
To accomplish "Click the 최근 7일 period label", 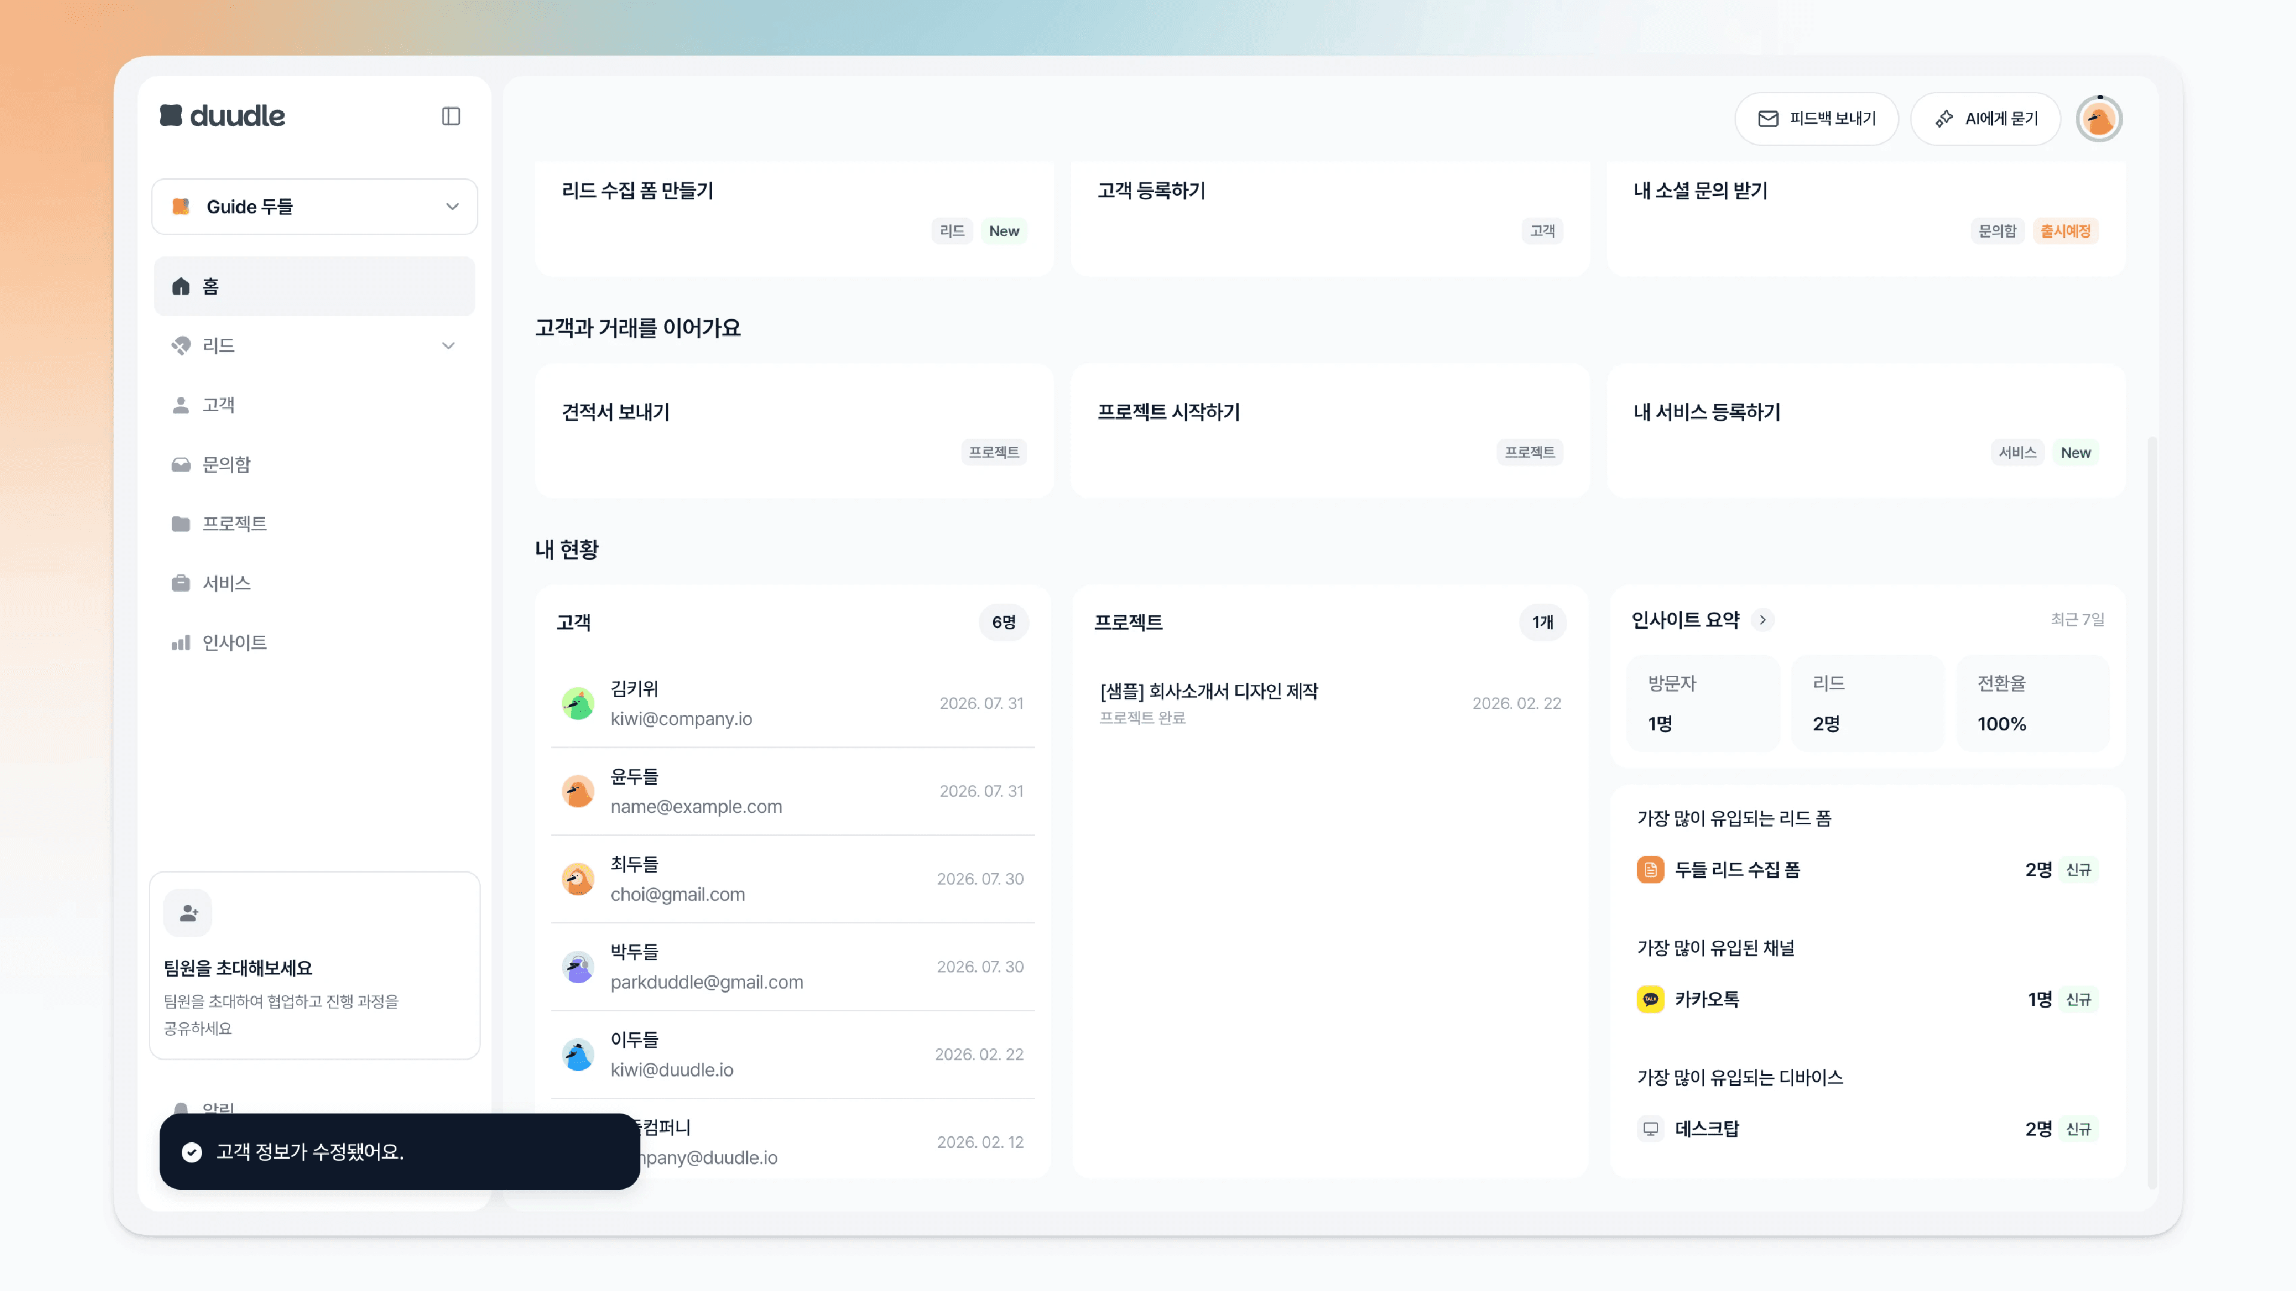I will [2077, 619].
